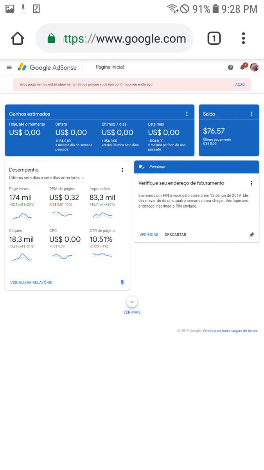The height and width of the screenshot is (470, 264).
Task: Click the VERIFICAR button
Action: pos(149,235)
